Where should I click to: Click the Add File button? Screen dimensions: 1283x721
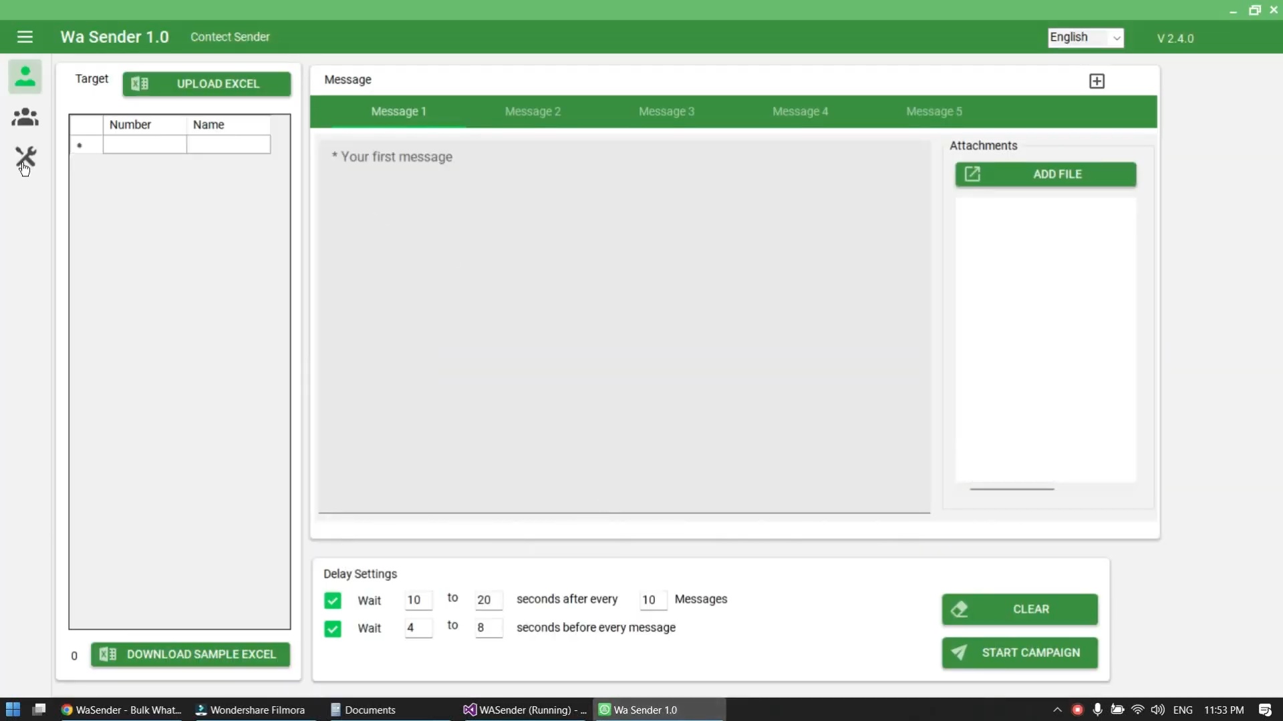pos(1045,174)
